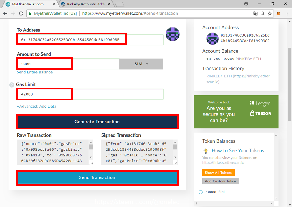Click the Gas Limit input field
This screenshot has width=292, height=210.
90,94
